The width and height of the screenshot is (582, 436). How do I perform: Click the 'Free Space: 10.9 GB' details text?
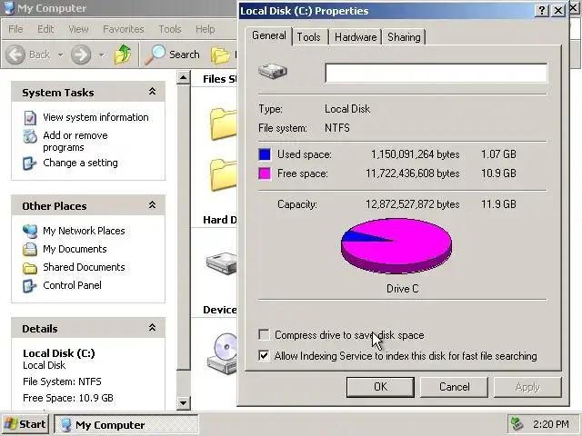(68, 398)
